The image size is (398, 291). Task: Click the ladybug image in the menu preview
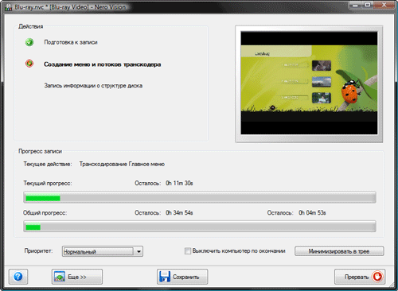coord(349,92)
